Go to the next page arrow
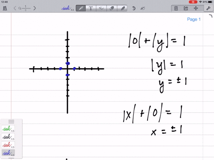 click(35, 8)
